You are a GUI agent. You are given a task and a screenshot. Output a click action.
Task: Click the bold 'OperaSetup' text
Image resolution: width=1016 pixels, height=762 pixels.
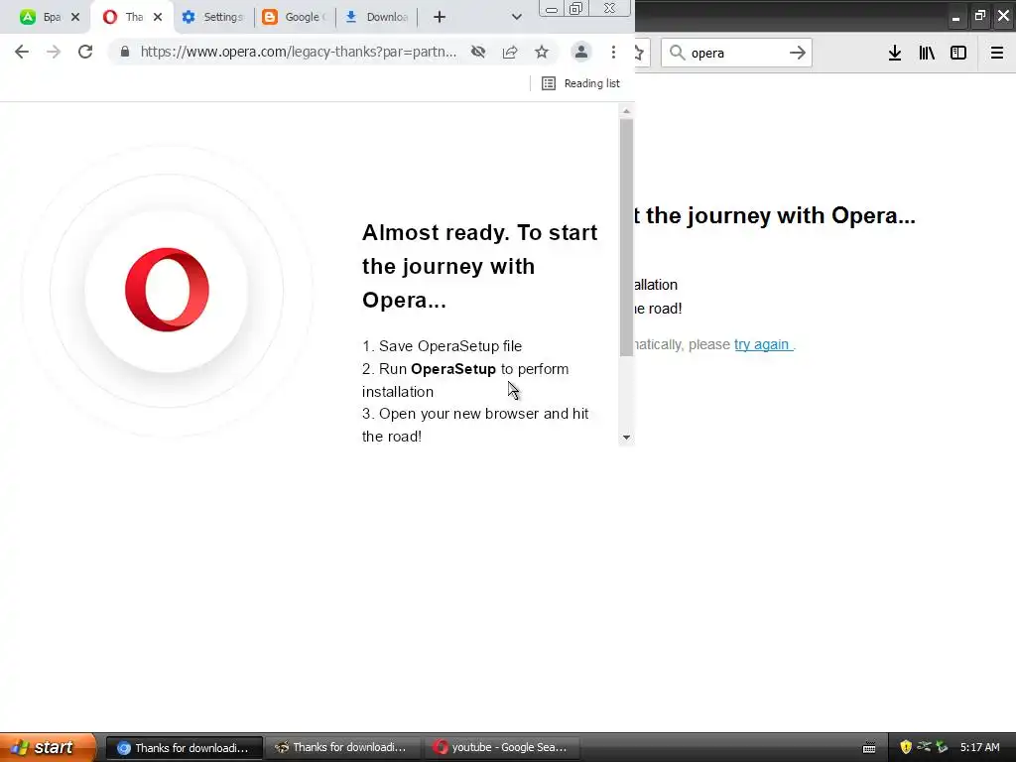[452, 369]
